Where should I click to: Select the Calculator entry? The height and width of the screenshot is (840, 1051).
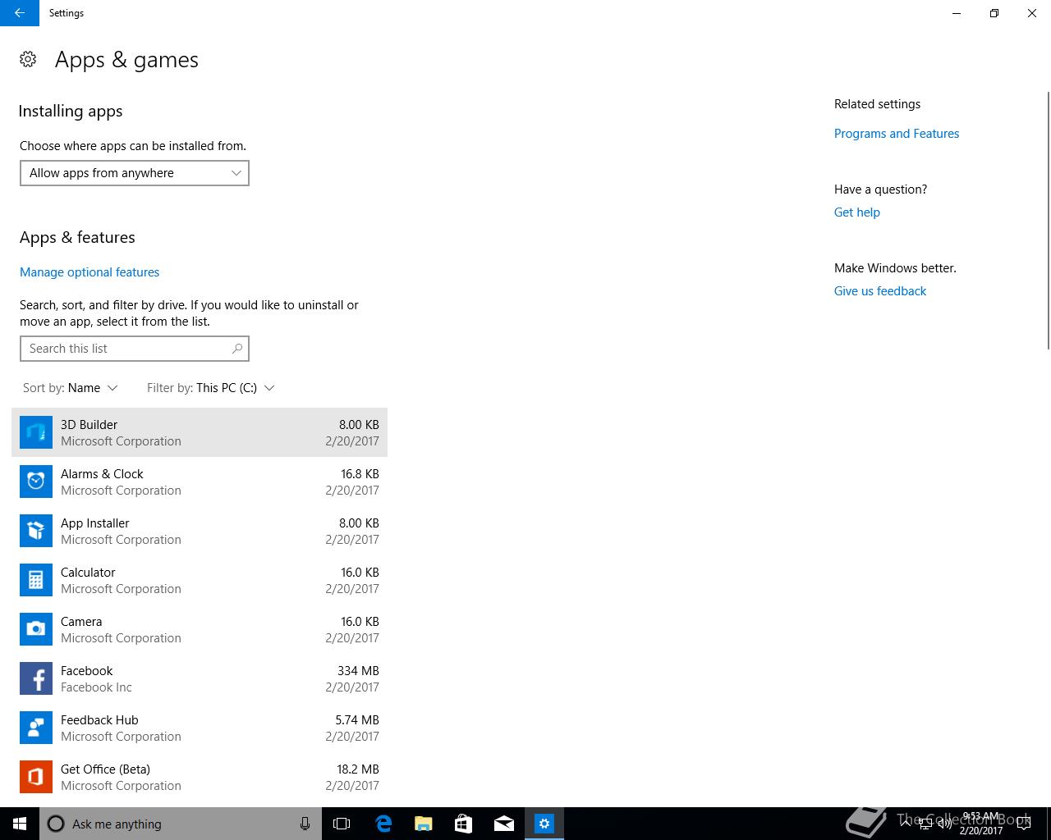[200, 580]
